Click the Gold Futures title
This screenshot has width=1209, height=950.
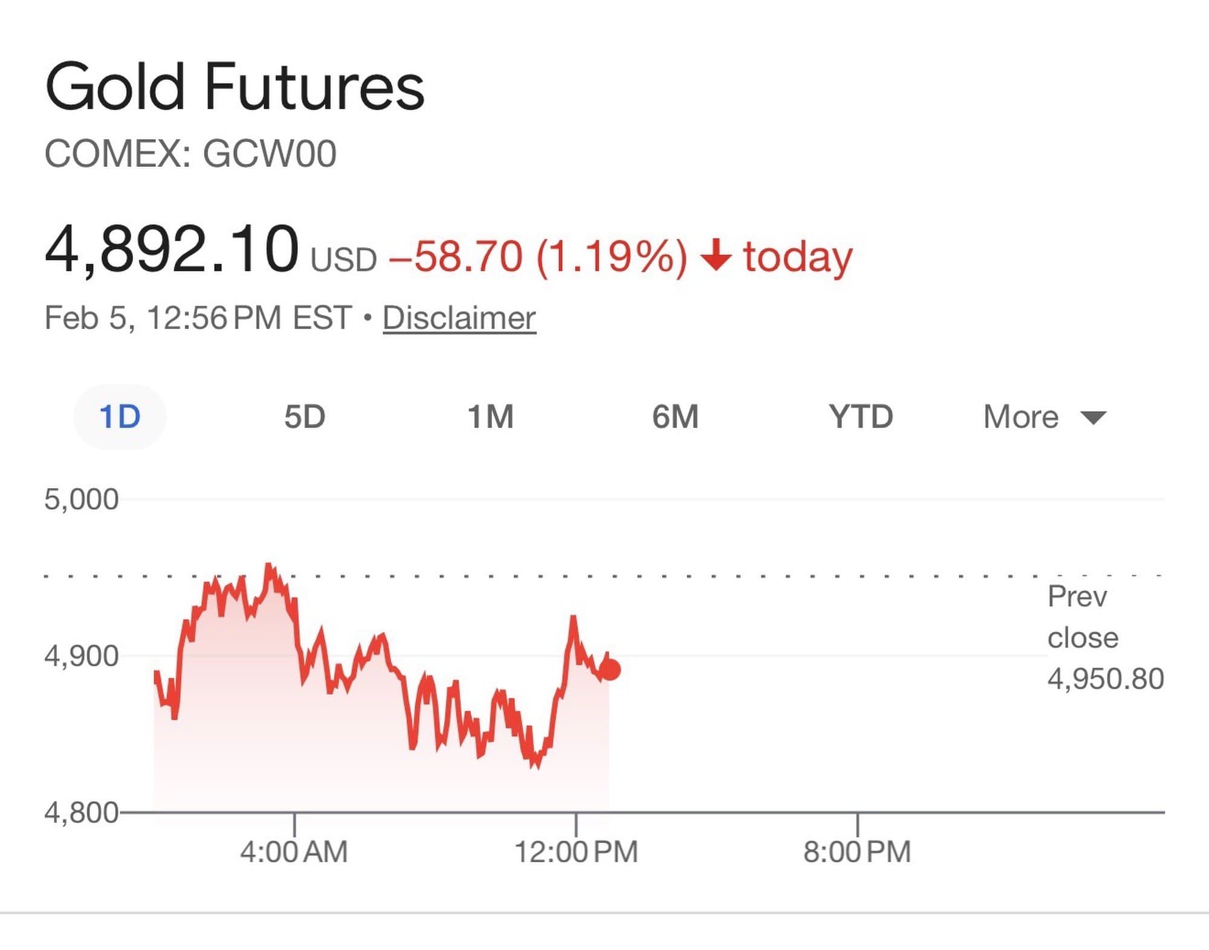pyautogui.click(x=235, y=87)
